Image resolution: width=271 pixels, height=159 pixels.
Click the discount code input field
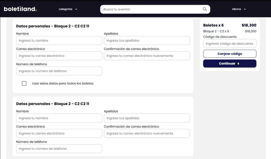229,44
